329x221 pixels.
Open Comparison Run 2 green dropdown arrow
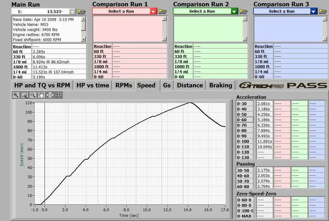point(234,12)
